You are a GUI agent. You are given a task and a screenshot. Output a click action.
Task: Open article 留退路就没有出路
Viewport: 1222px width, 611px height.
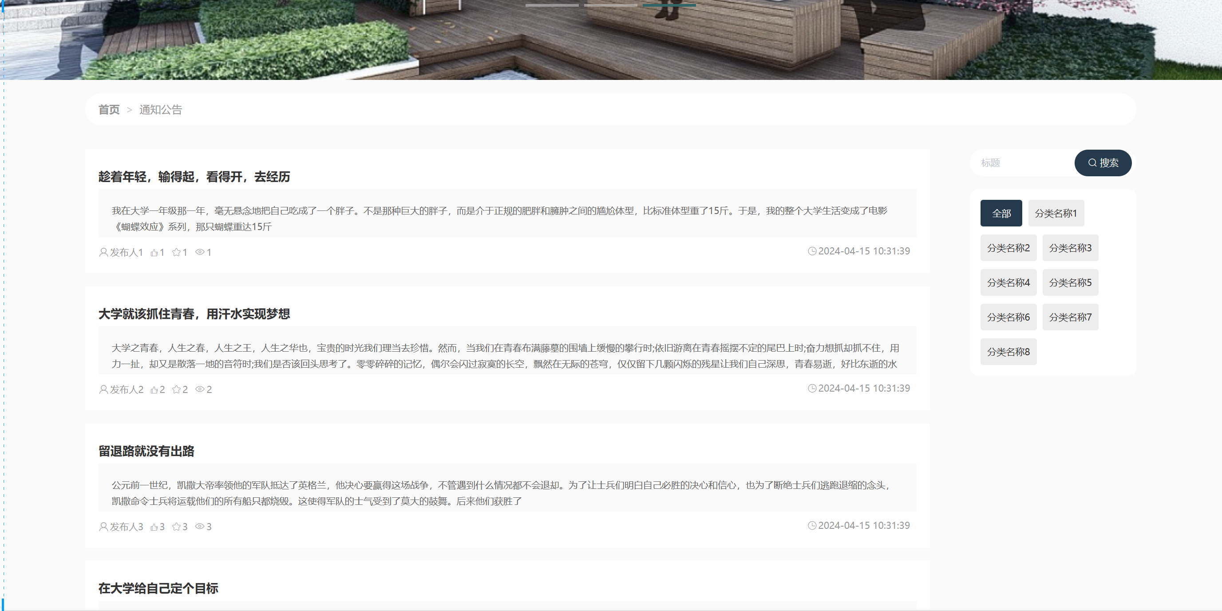[146, 451]
